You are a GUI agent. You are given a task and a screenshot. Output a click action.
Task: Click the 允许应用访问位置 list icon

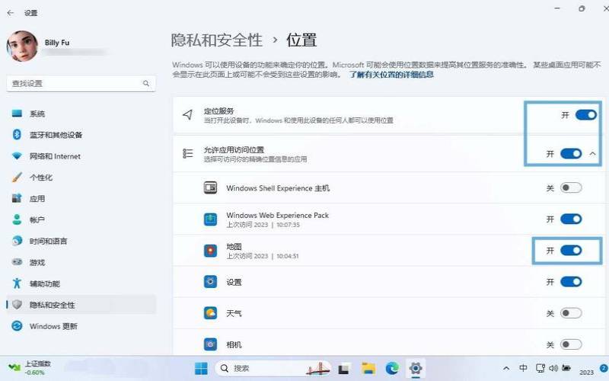point(187,154)
